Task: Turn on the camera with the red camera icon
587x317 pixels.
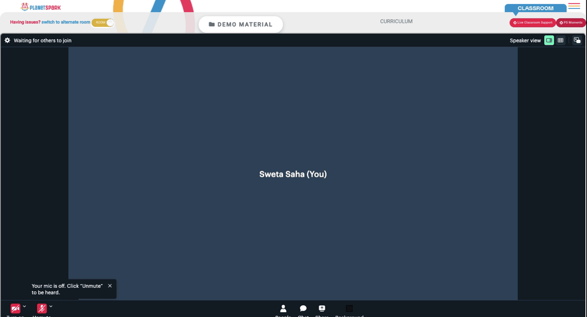Action: point(15,308)
